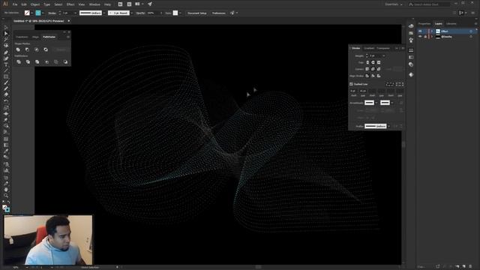Switch to the Libraries tab
Viewport: 480px width, 270px height.
[451, 23]
